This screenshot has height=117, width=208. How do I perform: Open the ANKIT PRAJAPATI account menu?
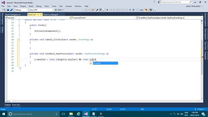pos(194,6)
